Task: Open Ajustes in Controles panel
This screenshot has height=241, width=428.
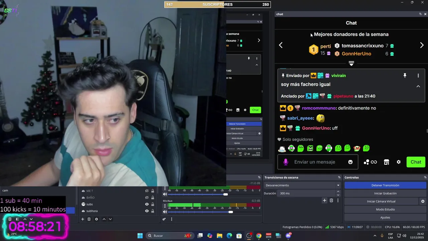Action: [x=385, y=217]
